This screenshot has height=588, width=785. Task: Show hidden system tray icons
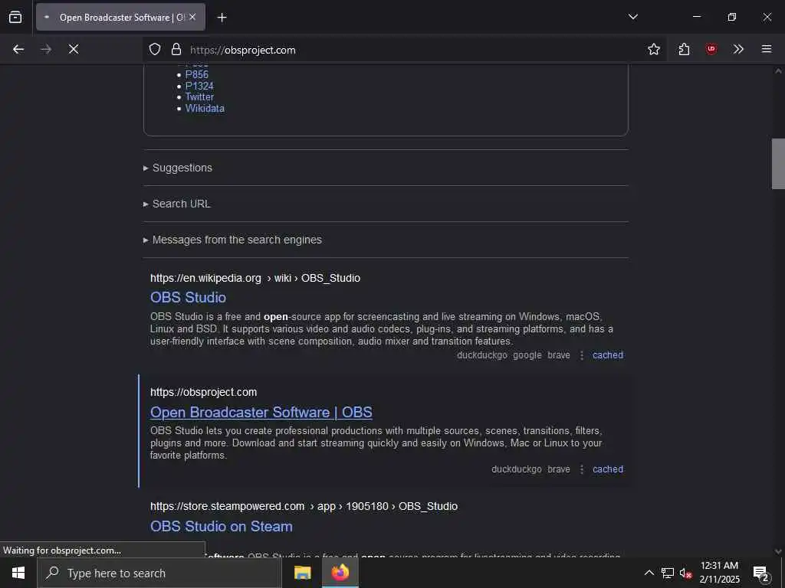click(x=649, y=573)
